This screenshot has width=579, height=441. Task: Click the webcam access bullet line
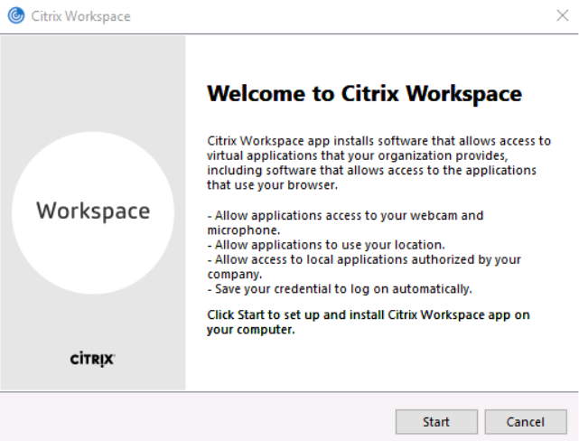point(346,215)
